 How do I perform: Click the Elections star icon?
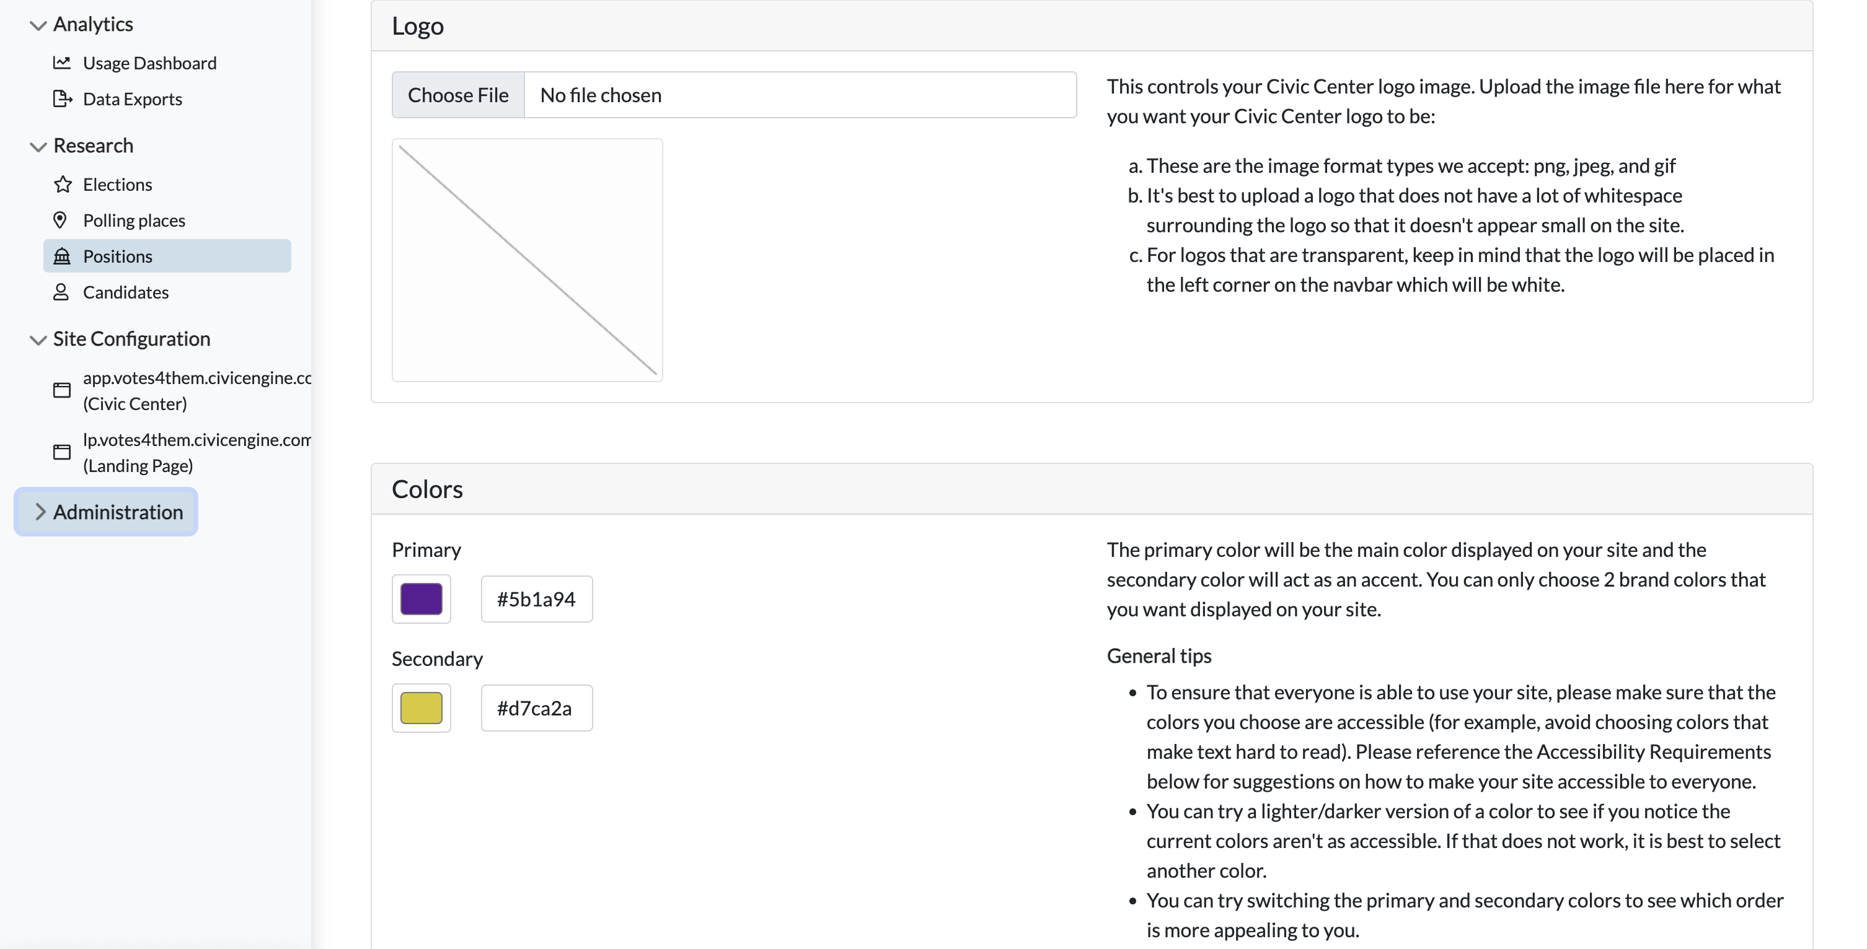point(63,184)
